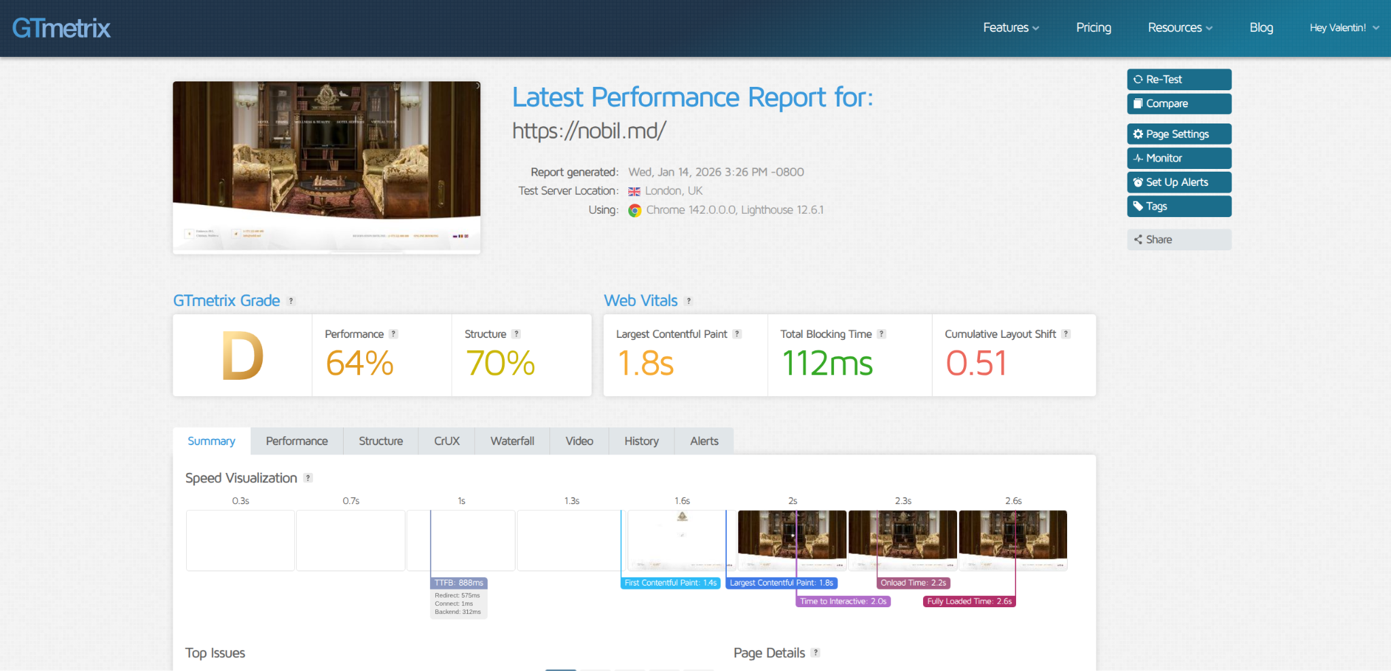Click the help icon beside GTmetrix Grade
1391x671 pixels.
[291, 301]
